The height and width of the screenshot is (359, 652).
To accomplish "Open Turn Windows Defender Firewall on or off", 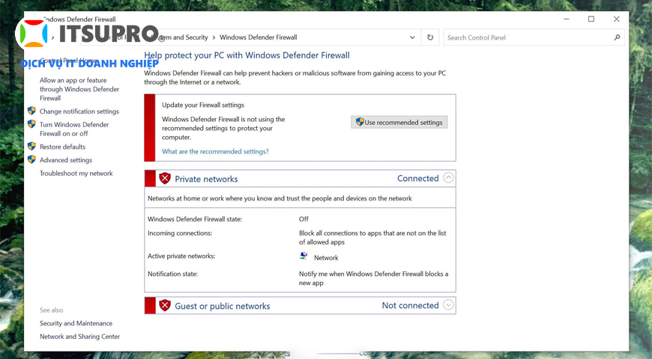I will pyautogui.click(x=74, y=129).
